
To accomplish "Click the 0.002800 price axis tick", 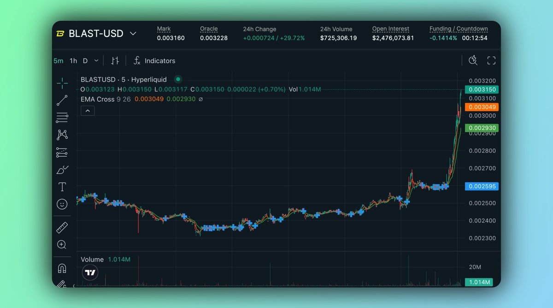I will 482,151.
